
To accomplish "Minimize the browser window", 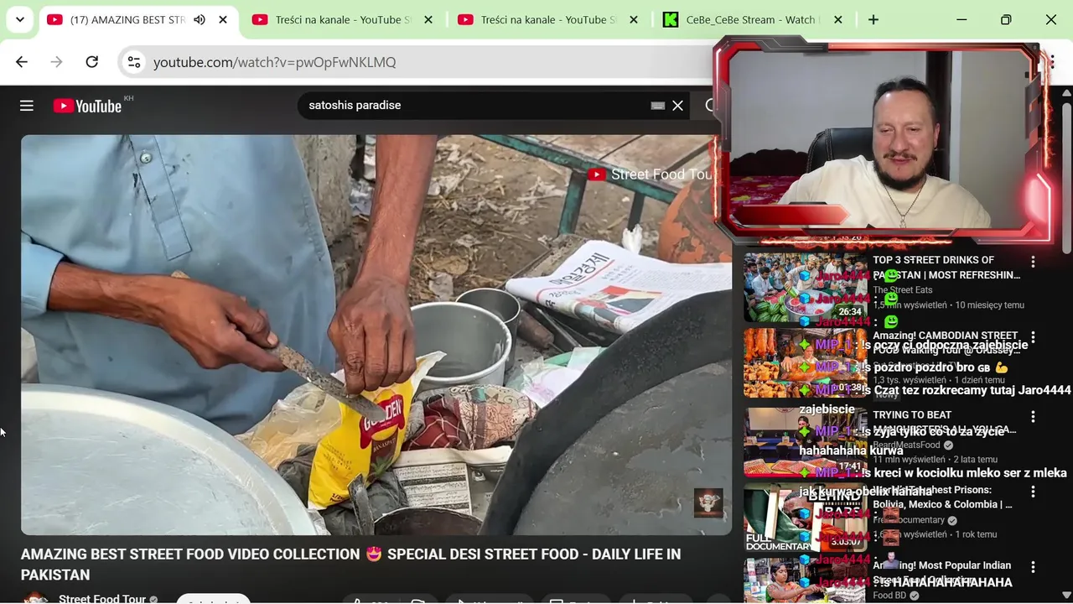I will (962, 19).
